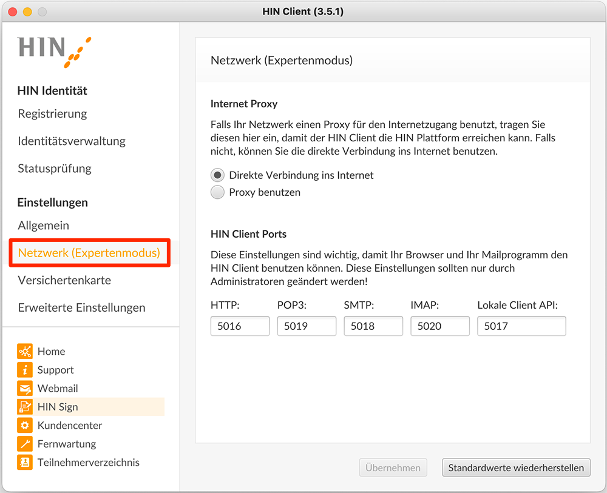Open the HIN Sign link
The width and height of the screenshot is (607, 493).
tap(58, 407)
